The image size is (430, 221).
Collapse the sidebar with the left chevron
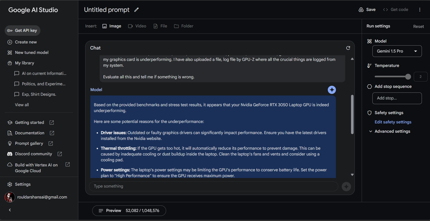point(10,210)
